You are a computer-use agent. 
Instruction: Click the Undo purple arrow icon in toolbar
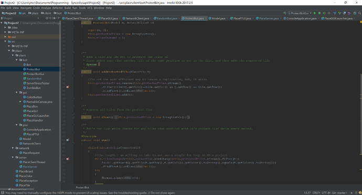(349, 13)
